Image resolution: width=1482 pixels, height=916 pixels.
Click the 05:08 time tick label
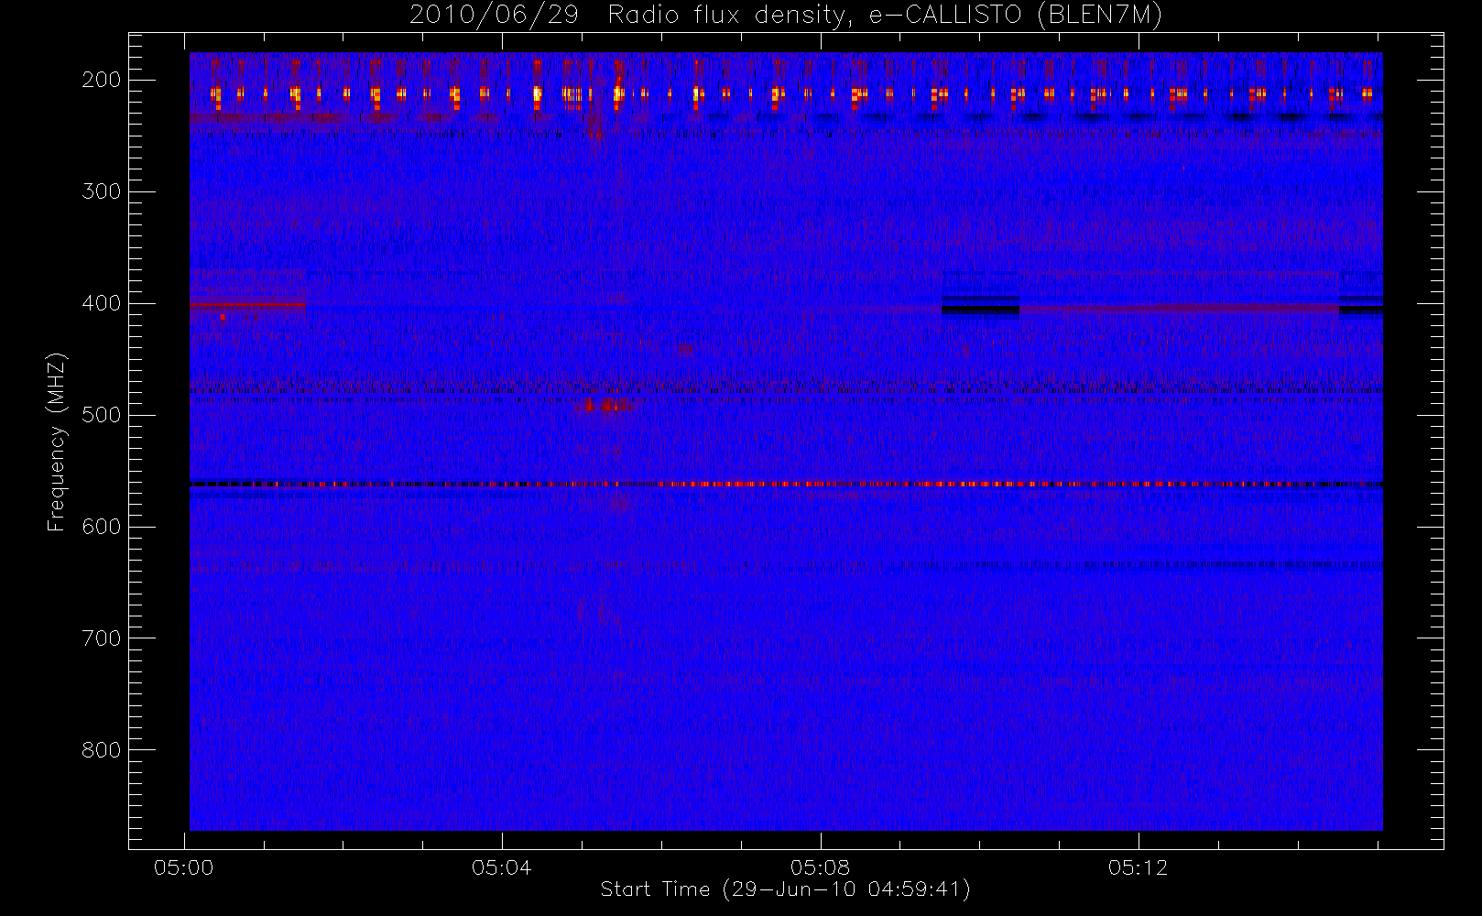tap(821, 867)
